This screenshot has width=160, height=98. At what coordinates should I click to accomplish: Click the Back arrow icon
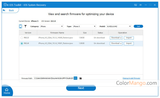(x=4, y=10)
